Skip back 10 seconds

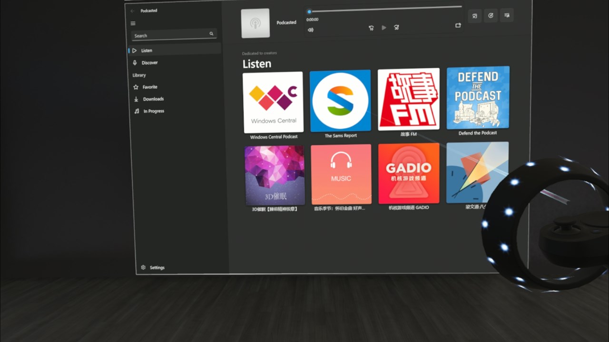point(371,28)
